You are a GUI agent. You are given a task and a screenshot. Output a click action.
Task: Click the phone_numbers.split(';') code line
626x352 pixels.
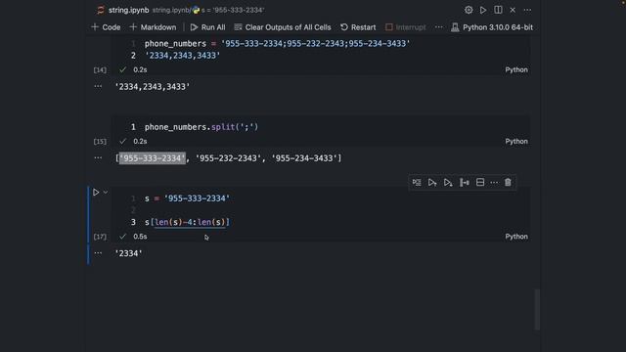[201, 127]
